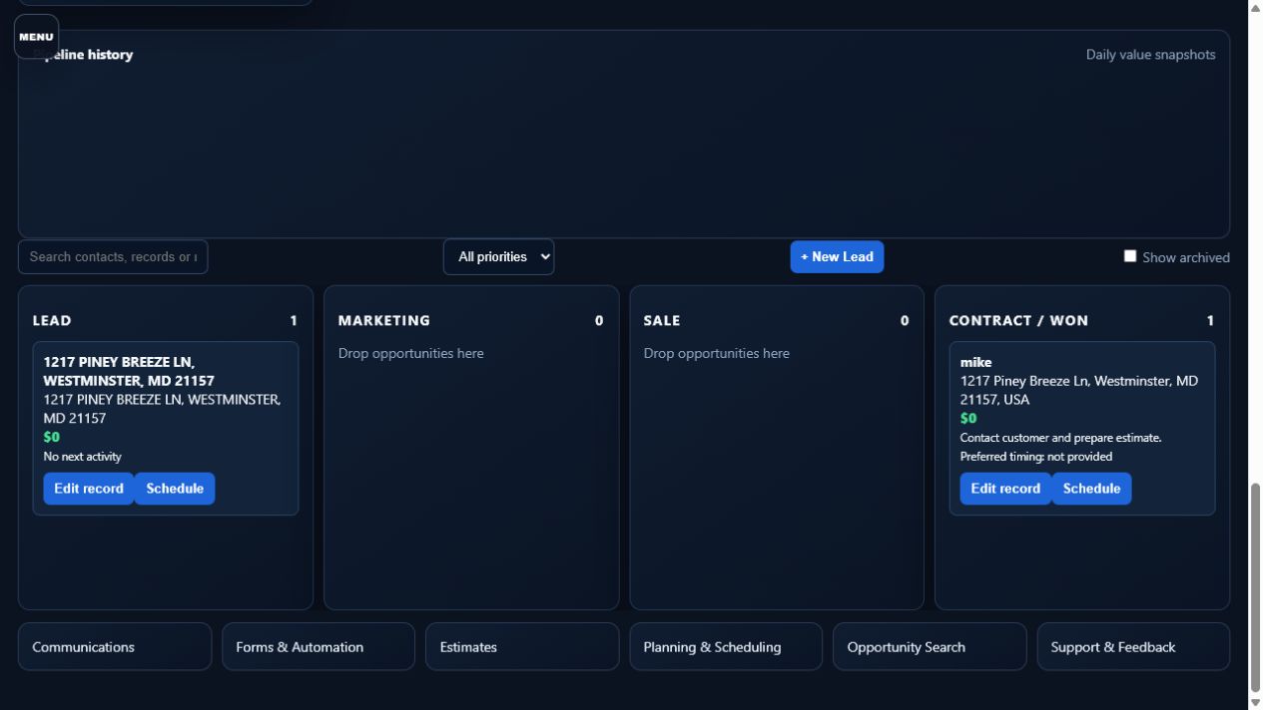Click the page vertical scrollbar thumb

click(1255, 586)
